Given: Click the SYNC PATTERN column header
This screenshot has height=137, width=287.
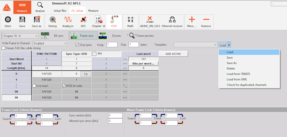Looking at the screenshot, I should [x=47, y=54].
